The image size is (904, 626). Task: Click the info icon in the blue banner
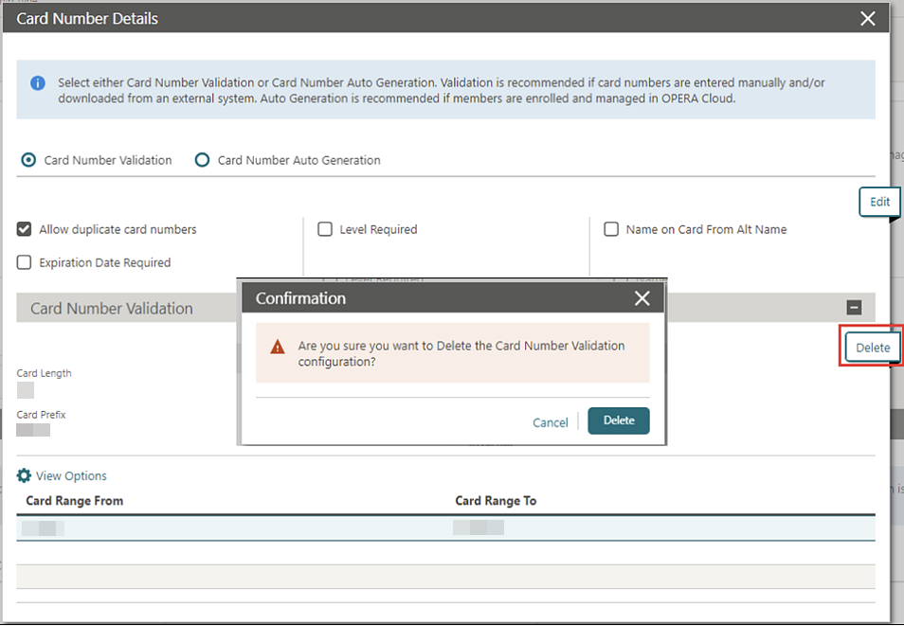[38, 83]
